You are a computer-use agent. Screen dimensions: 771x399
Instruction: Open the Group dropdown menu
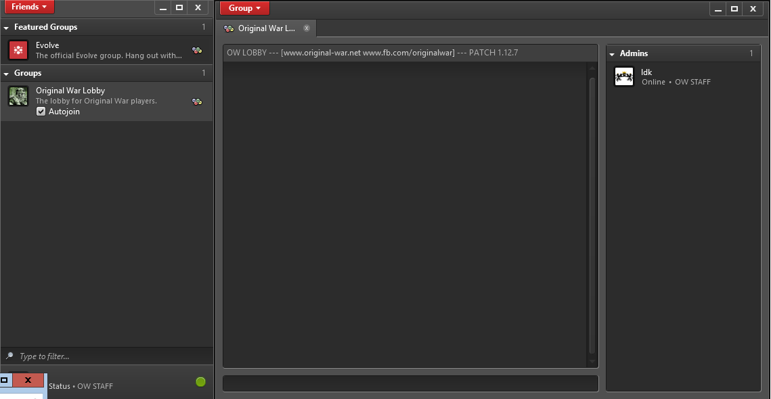click(x=244, y=8)
